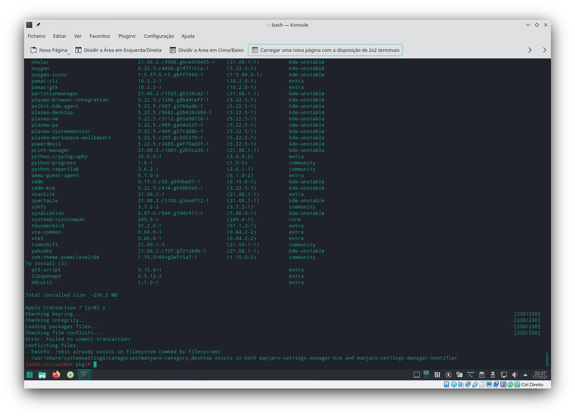575x417 pixels.
Task: Open the green download software icon
Action: [70, 375]
